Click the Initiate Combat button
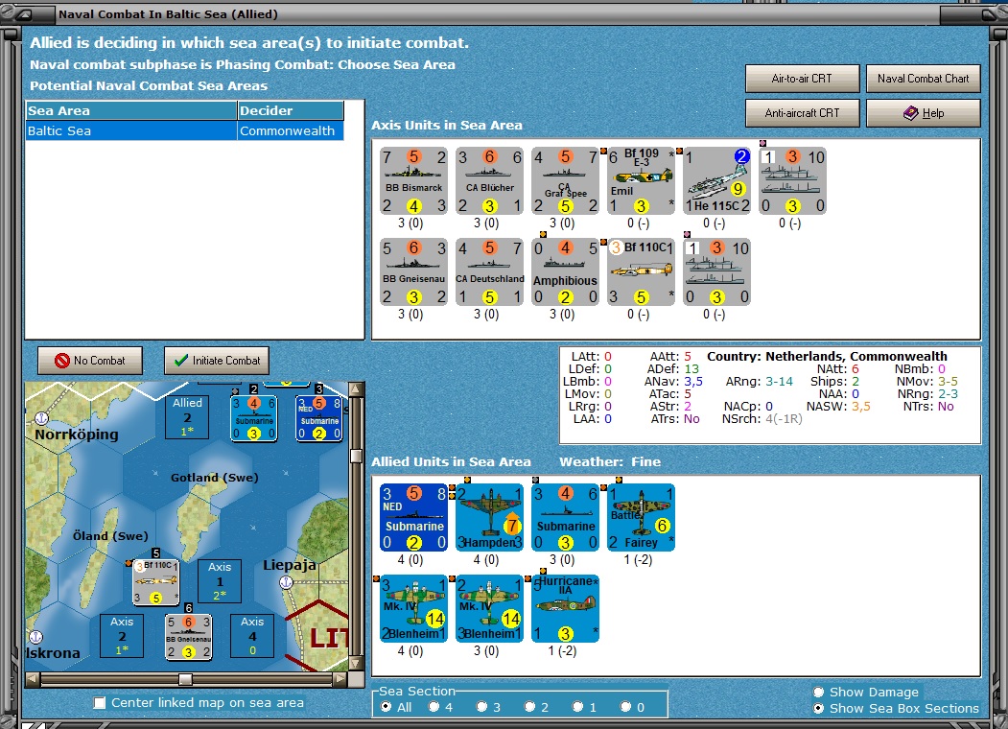This screenshot has width=1008, height=729. [217, 361]
